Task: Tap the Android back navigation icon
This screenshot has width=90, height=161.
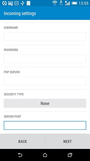Action: tap(20, 155)
